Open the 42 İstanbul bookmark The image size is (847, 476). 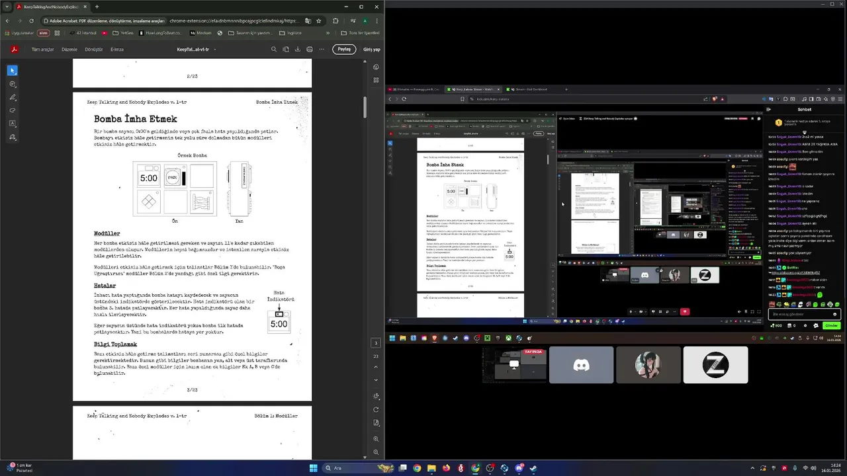tap(83, 32)
